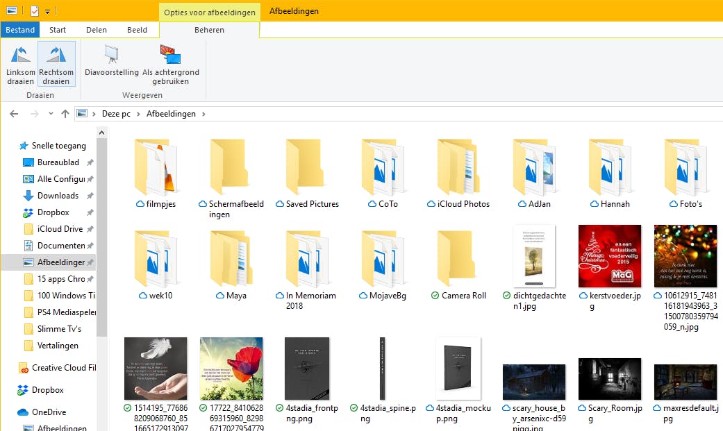Select the Schermafbeeldingen folder icon

pyautogui.click(x=231, y=167)
